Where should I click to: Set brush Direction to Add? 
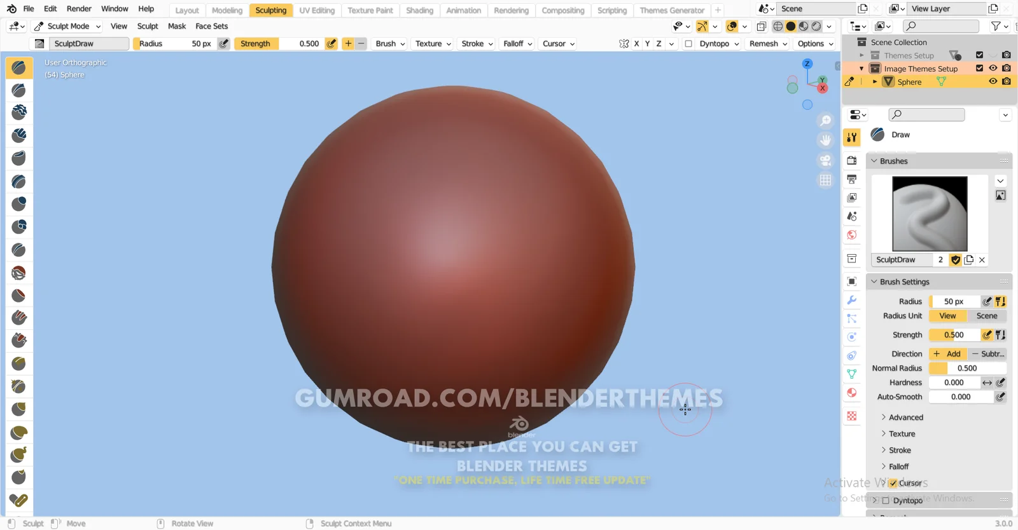(947, 354)
